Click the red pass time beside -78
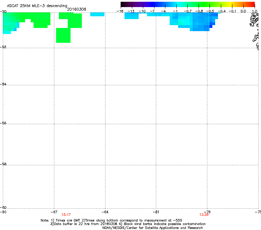 (204, 215)
